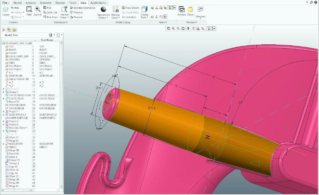Toggle Trace Sketch in Model Display group
Viewport: 319px width, 195px height.
pyautogui.click(x=131, y=8)
